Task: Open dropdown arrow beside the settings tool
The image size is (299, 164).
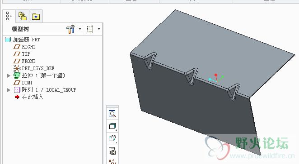Action: tap(80, 29)
